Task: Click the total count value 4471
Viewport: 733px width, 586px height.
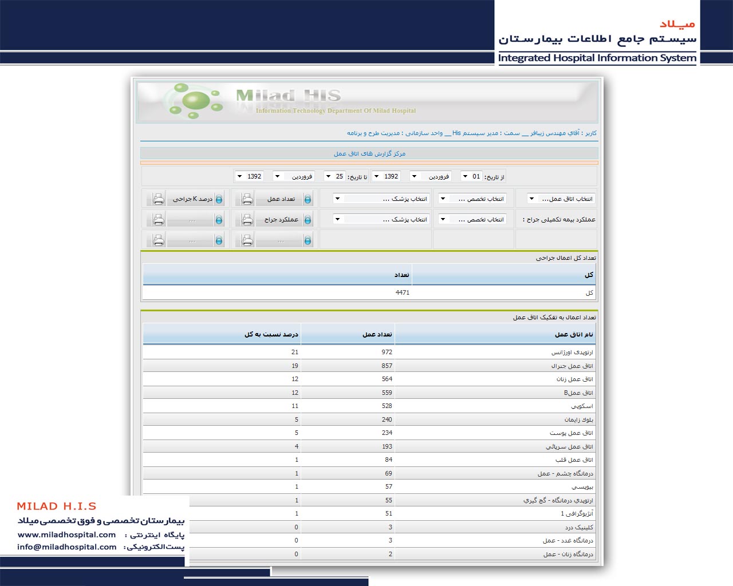Action: (403, 292)
